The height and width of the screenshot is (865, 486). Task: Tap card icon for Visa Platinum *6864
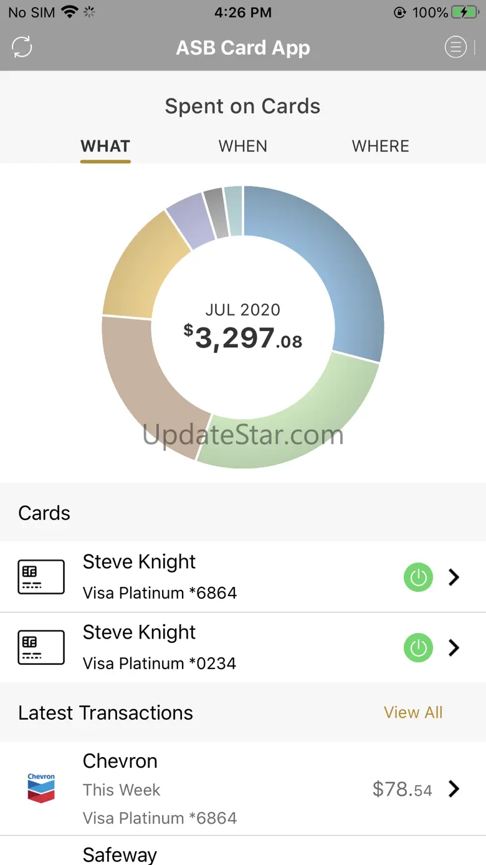point(41,577)
